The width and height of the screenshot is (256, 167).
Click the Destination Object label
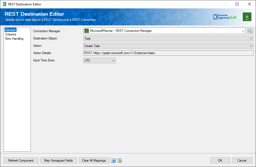tap(45, 38)
